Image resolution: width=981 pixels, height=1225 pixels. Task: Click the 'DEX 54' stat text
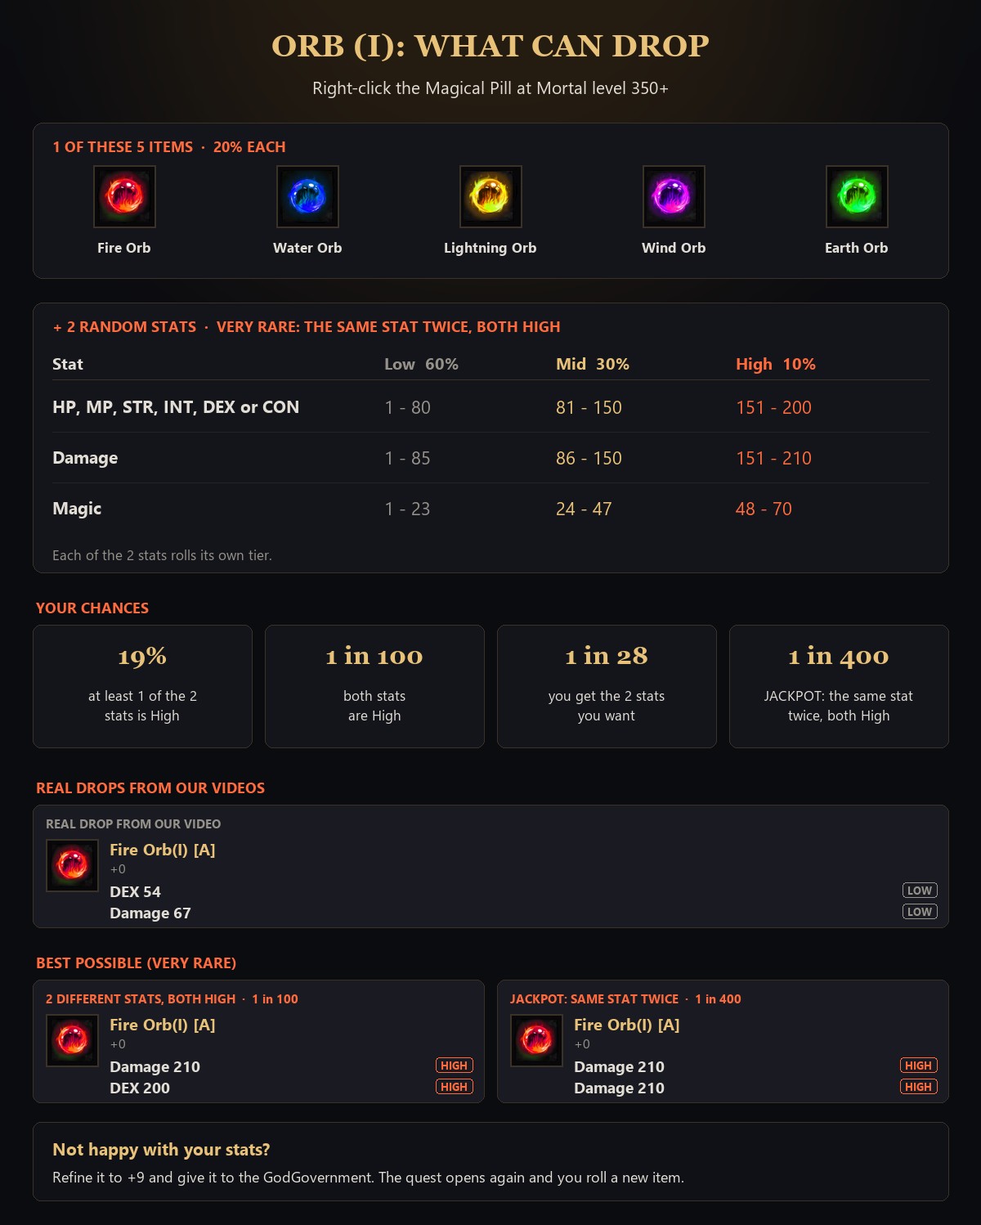[135, 891]
